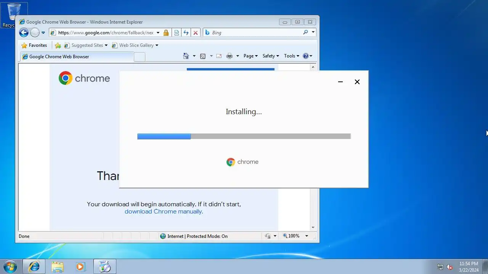Click the page scrollbar down arrow
Image resolution: width=488 pixels, height=274 pixels.
313,228
